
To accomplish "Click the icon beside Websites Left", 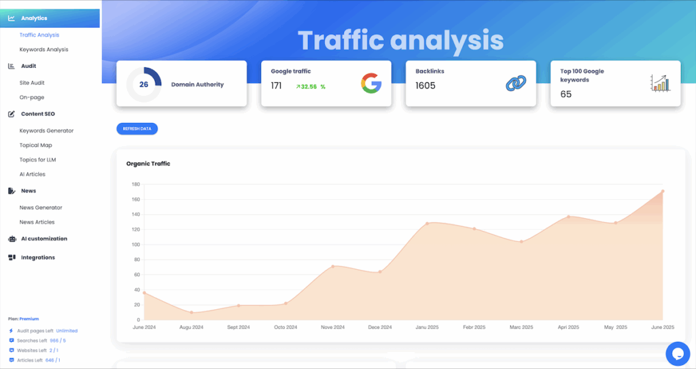I will (11, 351).
